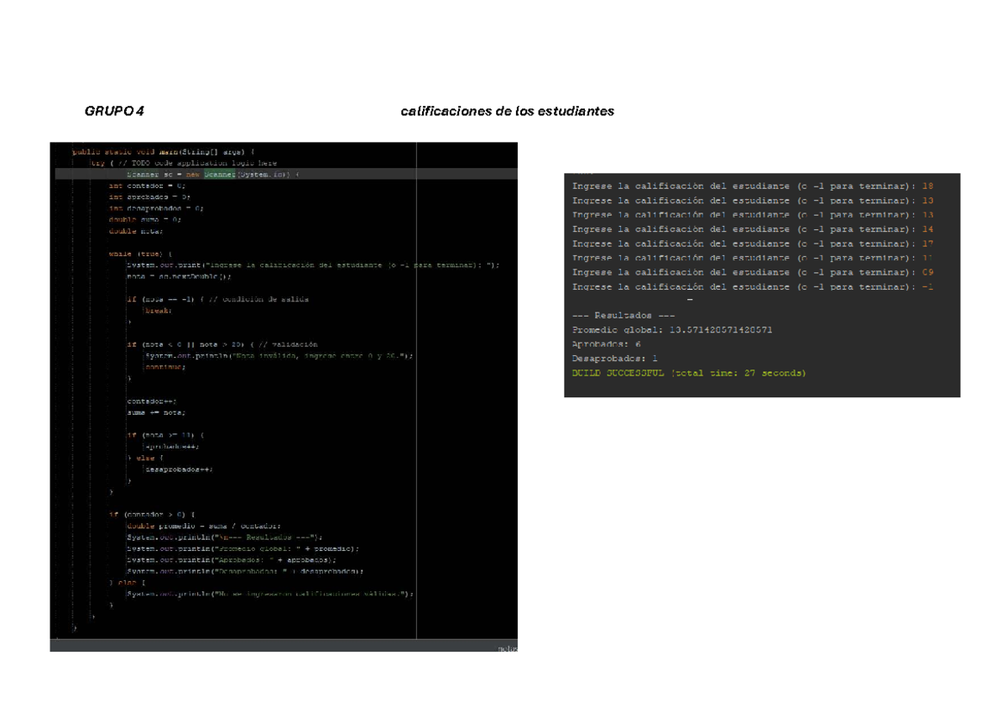Click the code line 'if (contador > 0) {'
Image resolution: width=1007 pixels, height=713 pixels.
click(152, 514)
